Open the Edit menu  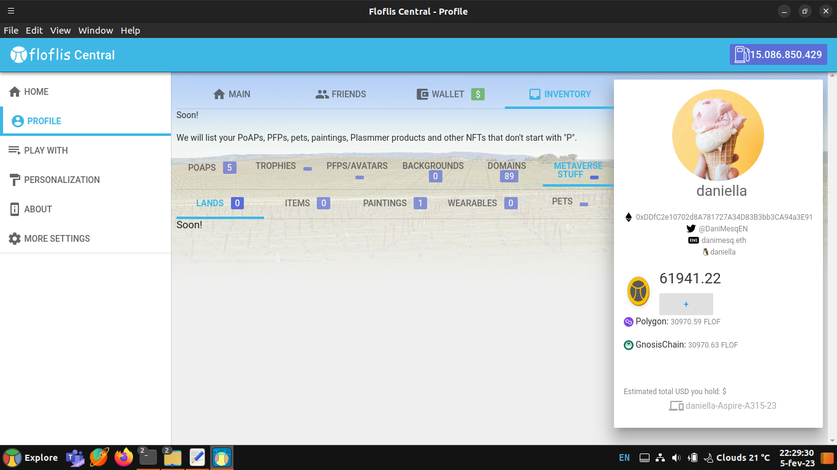(x=34, y=30)
